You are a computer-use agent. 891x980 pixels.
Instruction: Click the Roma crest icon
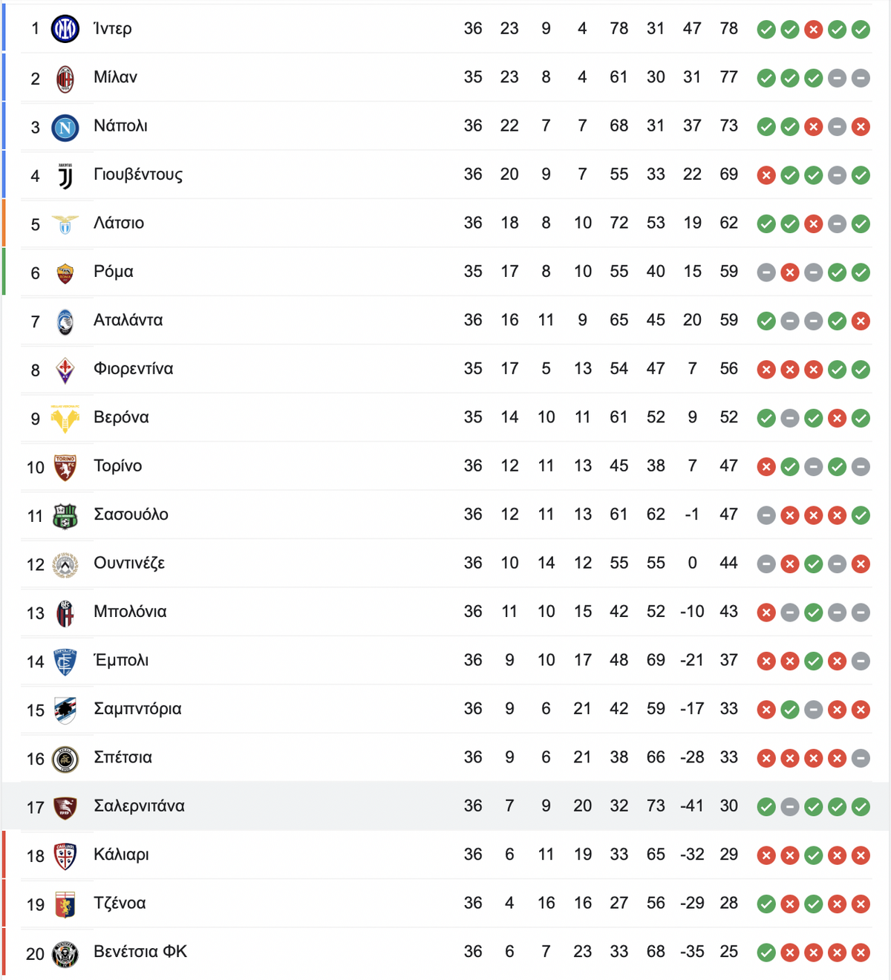[x=65, y=273]
